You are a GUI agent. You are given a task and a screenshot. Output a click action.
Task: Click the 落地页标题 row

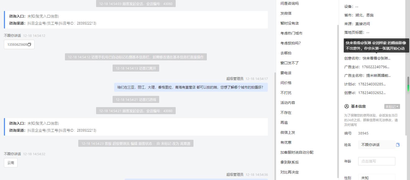pos(357,32)
